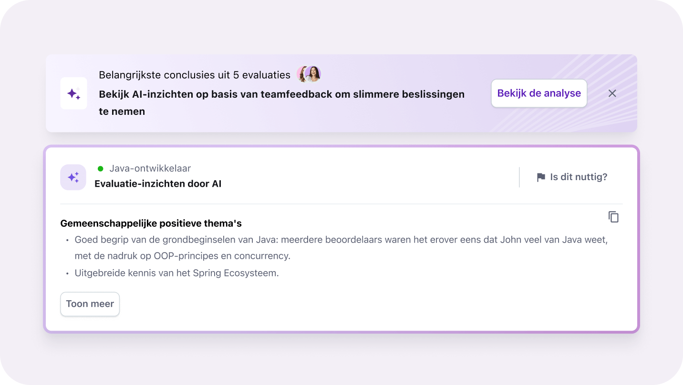The height and width of the screenshot is (385, 683).
Task: Dismiss the AI insights banner
Action: [612, 93]
